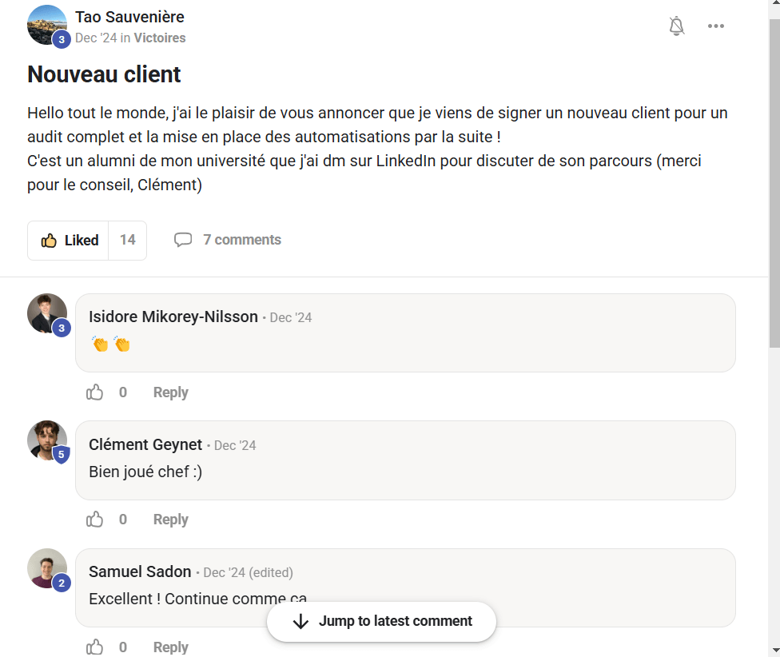Open the three-dot post options menu
780x657 pixels.
coord(716,26)
